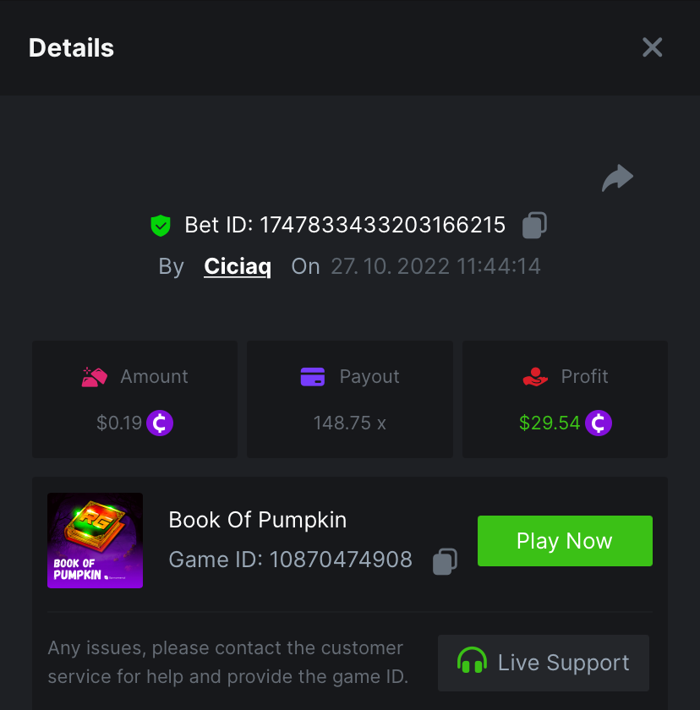The height and width of the screenshot is (710, 700).
Task: Click the Book Of Pumpkin game title
Action: pos(258,520)
